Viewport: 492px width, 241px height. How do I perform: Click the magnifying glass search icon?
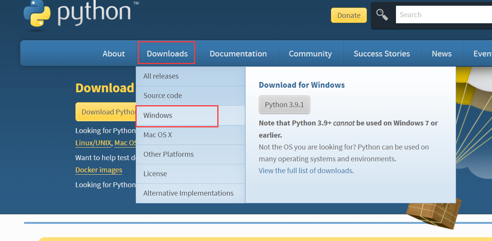click(x=382, y=15)
